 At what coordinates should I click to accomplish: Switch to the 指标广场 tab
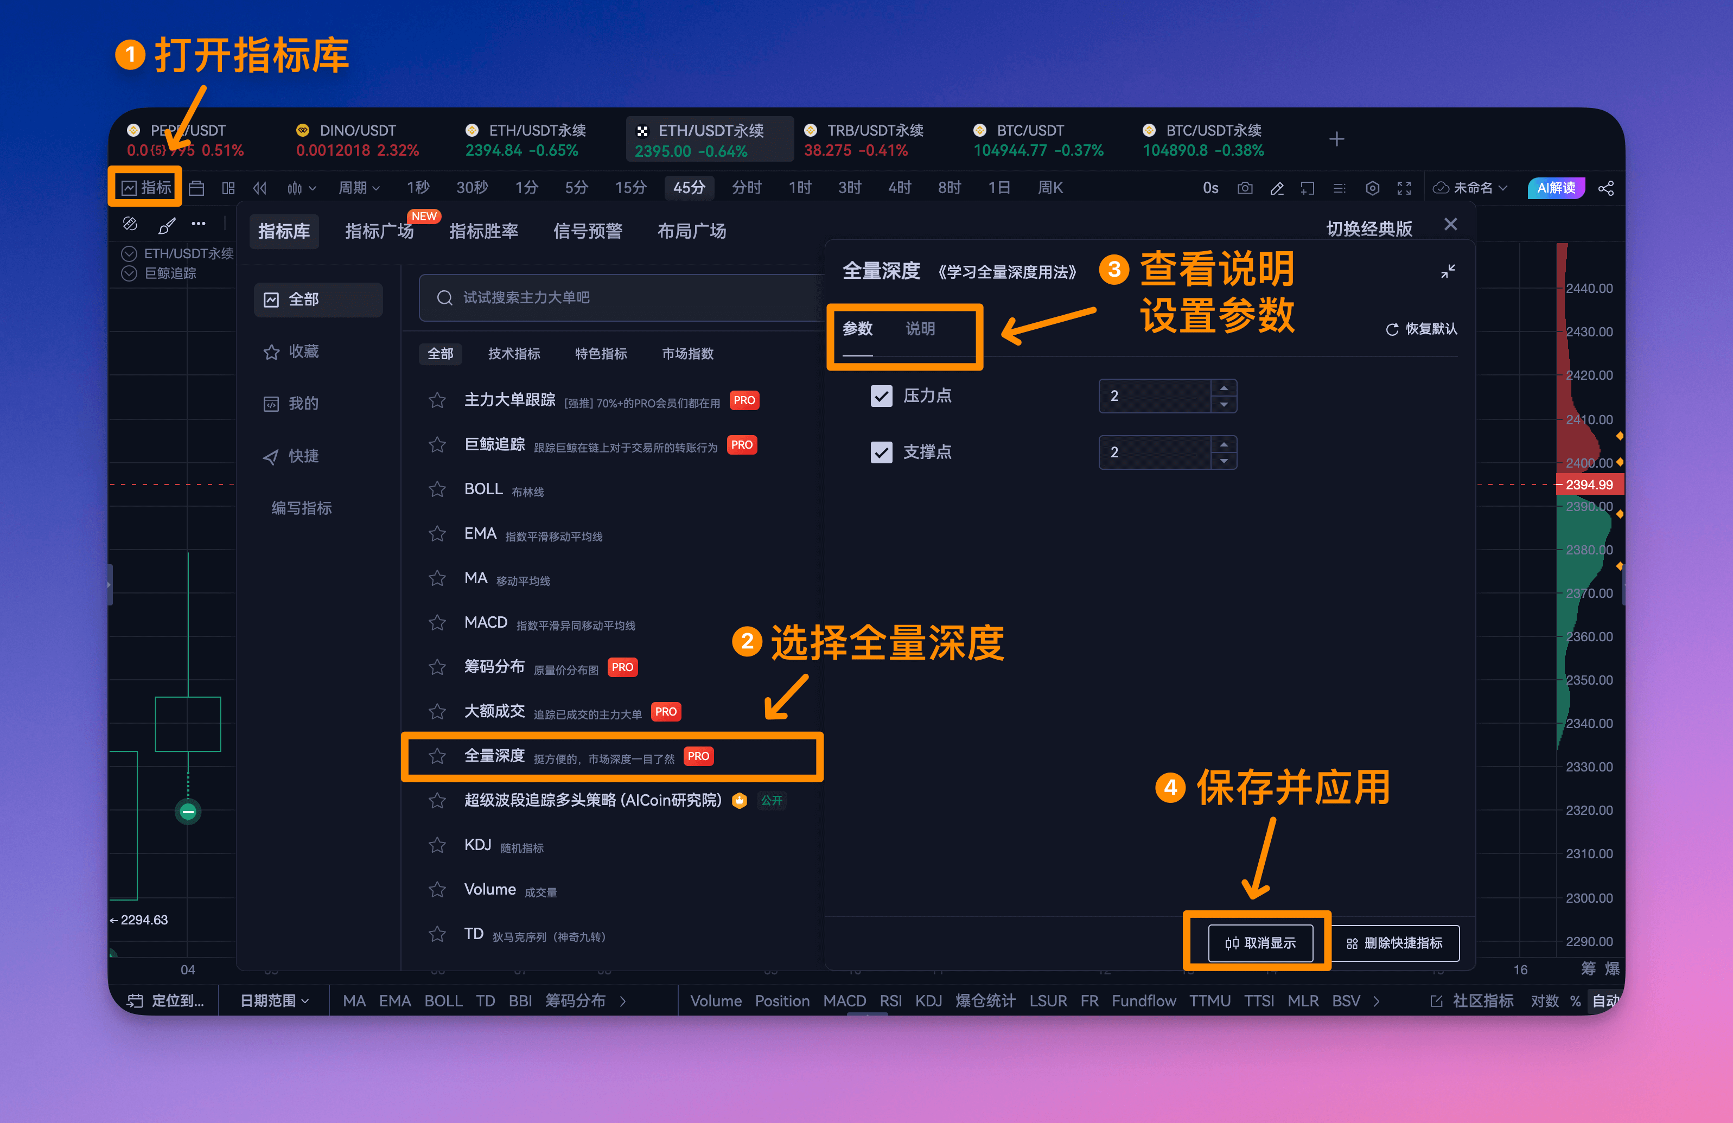click(x=379, y=232)
